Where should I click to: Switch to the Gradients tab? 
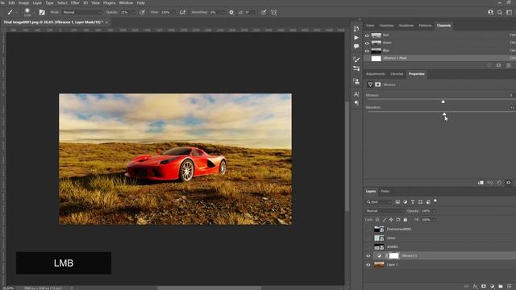pyautogui.click(x=406, y=25)
